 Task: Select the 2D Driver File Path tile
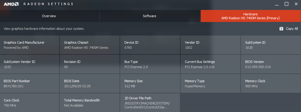[x=150, y=103]
